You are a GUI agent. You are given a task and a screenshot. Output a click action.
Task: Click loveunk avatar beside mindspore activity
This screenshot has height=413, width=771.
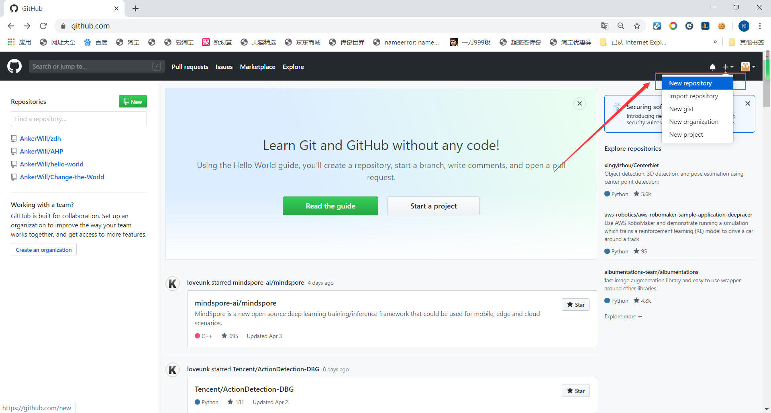click(173, 283)
